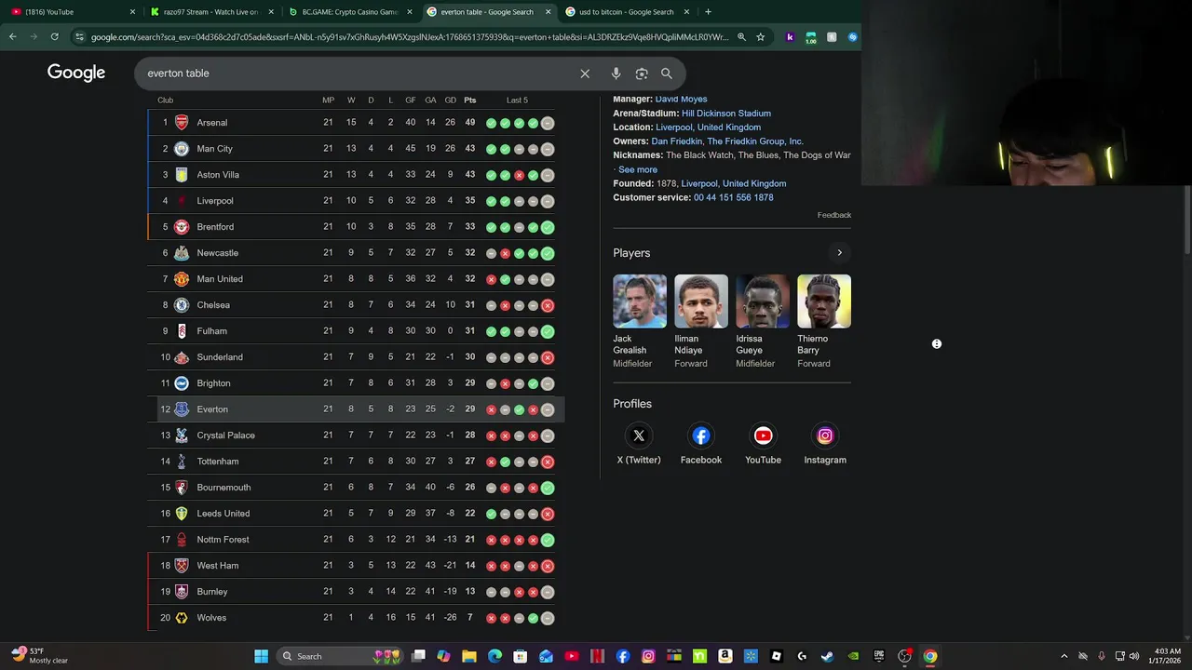Click the Pts column header

click(x=469, y=100)
